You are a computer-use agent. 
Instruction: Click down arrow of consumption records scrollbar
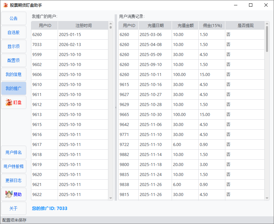[x=267, y=198]
